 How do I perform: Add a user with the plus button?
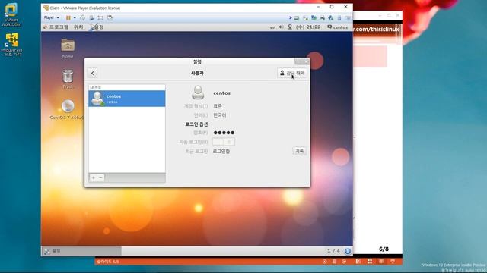(93, 177)
